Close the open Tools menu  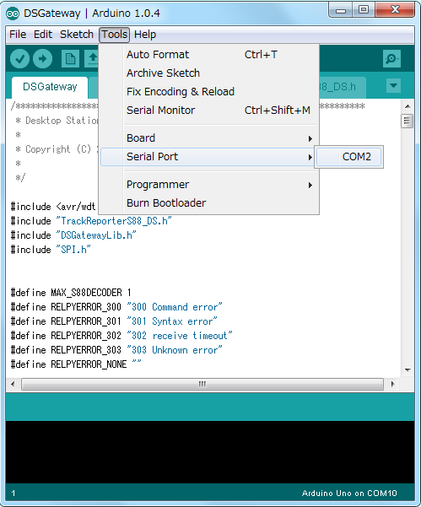click(115, 35)
